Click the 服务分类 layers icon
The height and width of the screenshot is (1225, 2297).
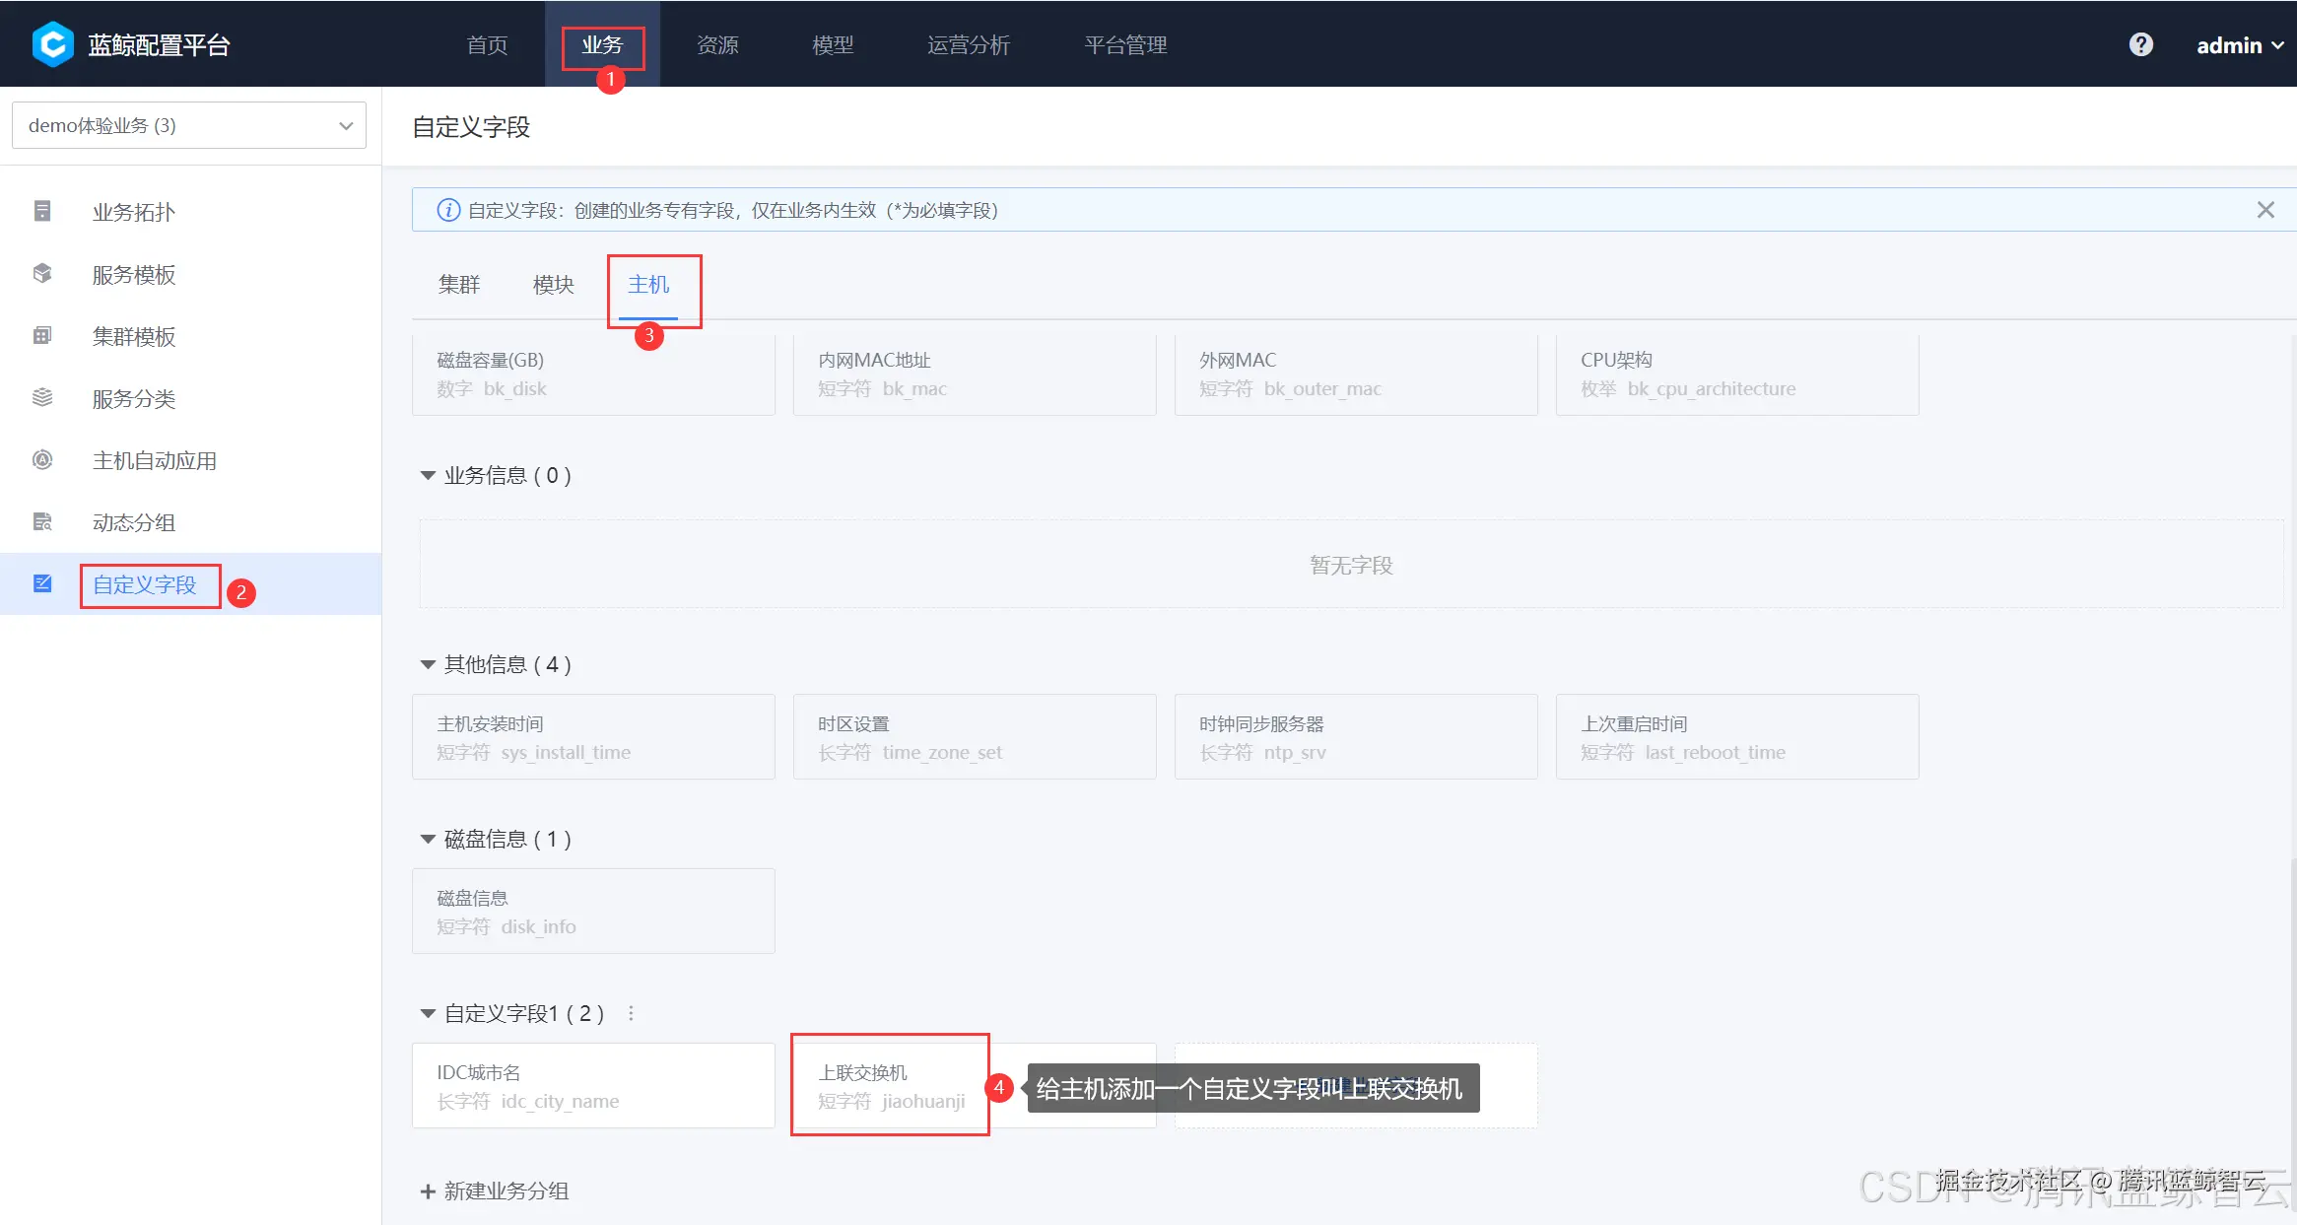(x=42, y=397)
